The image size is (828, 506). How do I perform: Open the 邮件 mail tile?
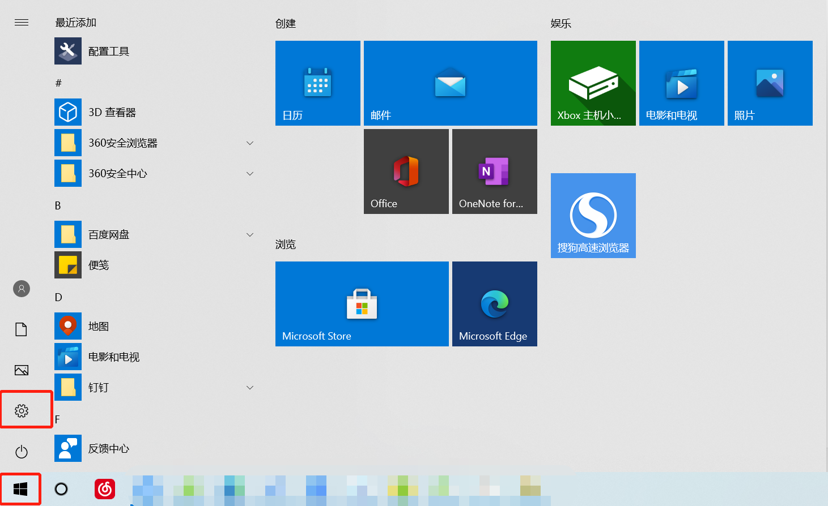[451, 83]
